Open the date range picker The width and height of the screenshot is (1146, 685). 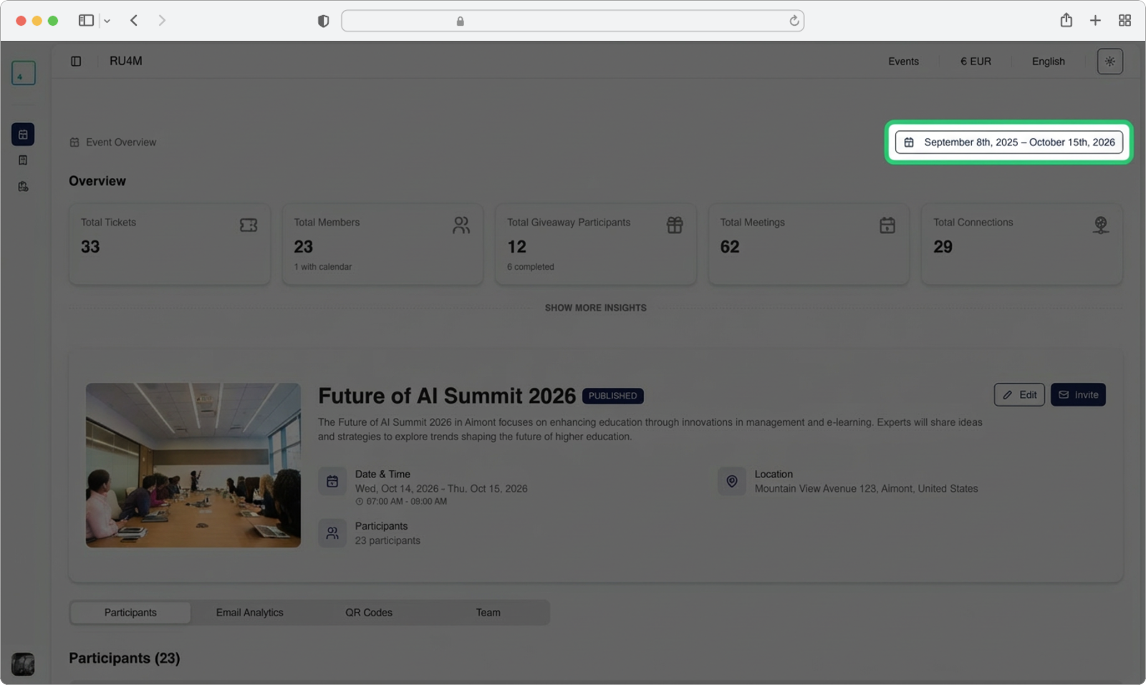[x=1008, y=142]
